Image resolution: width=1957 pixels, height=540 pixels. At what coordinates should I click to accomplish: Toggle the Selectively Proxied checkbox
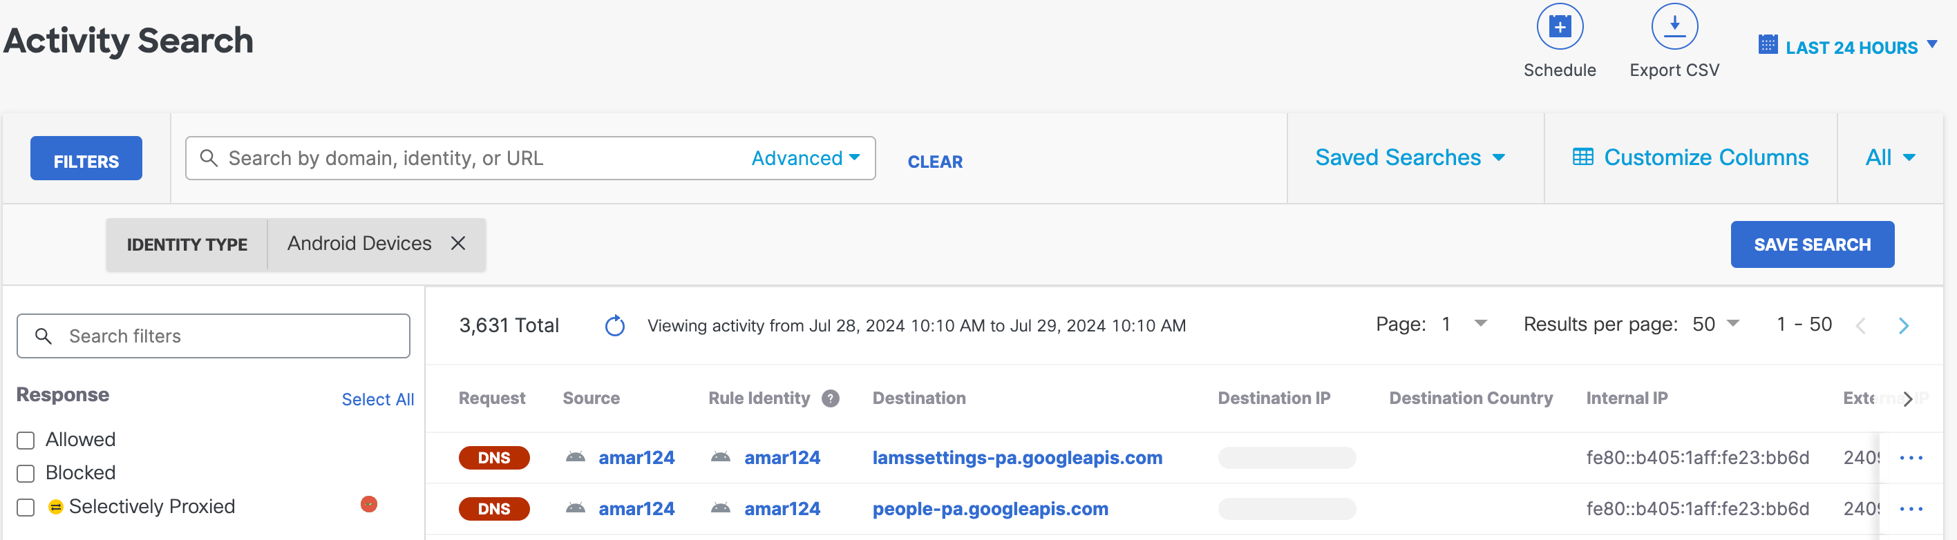(x=26, y=508)
